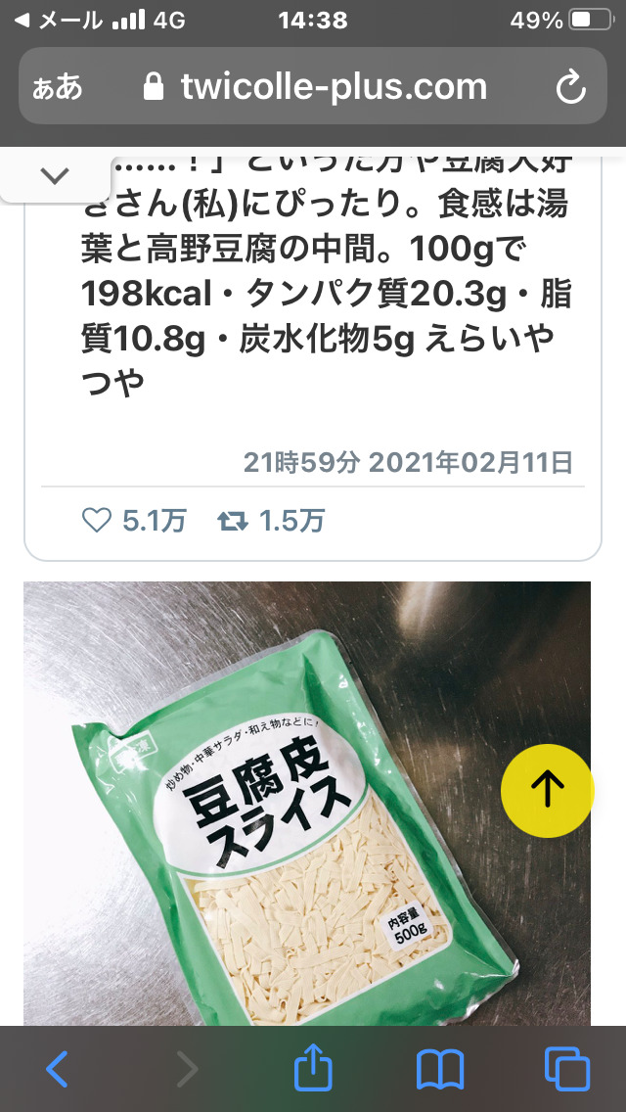Tap the yellow scroll-to-top arrow button

click(547, 790)
